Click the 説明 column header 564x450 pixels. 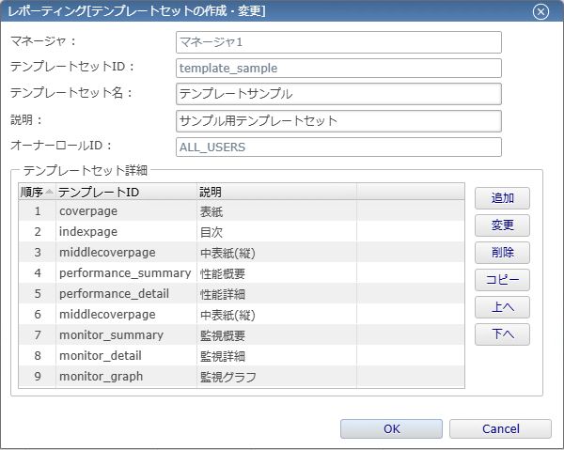[x=275, y=192]
